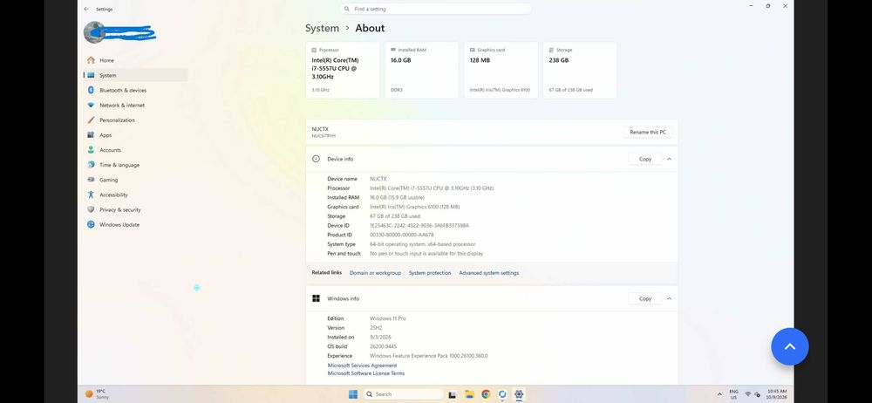The height and width of the screenshot is (403, 872).
Task: Click the Settings gear in the taskbar
Action: click(519, 394)
